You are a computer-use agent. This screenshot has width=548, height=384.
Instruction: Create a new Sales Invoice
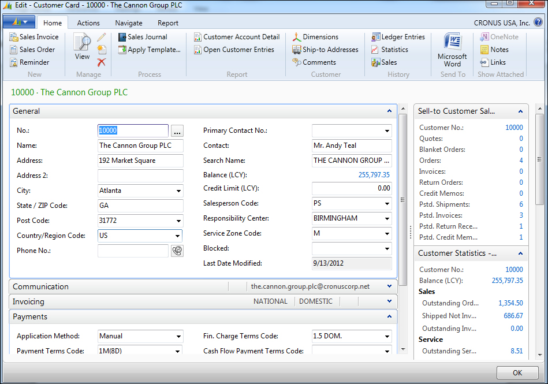(34, 37)
